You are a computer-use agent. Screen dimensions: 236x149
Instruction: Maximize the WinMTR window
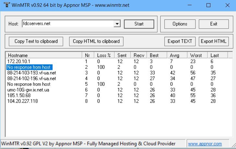208,5
